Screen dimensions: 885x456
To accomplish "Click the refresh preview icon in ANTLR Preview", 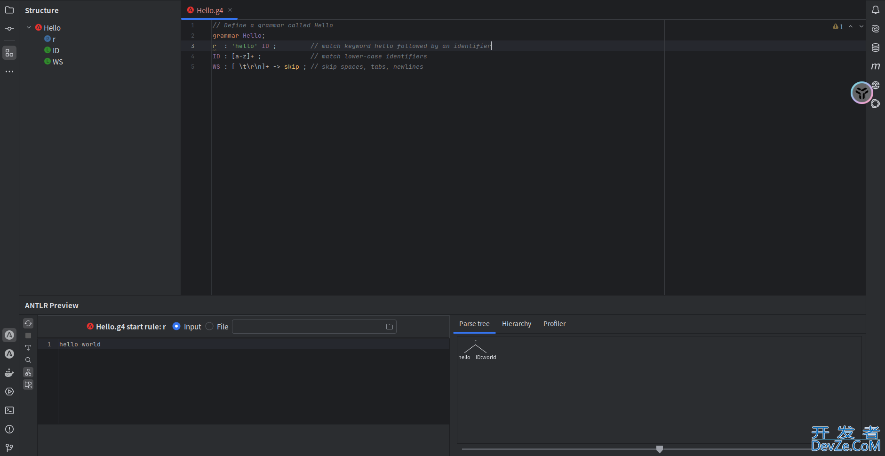I will [28, 323].
